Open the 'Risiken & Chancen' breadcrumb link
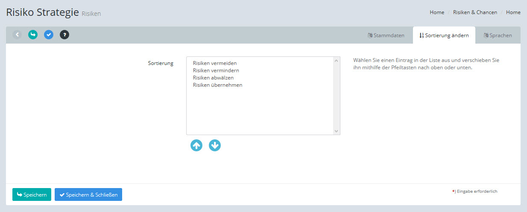Image resolution: width=527 pixels, height=212 pixels. (x=475, y=12)
